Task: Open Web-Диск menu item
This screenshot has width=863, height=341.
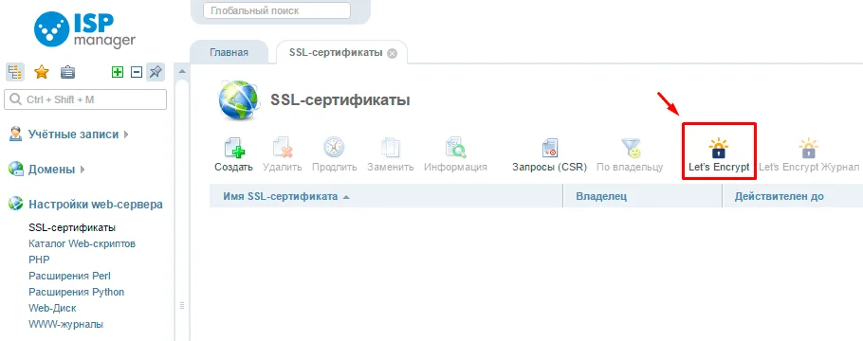Action: click(x=52, y=308)
